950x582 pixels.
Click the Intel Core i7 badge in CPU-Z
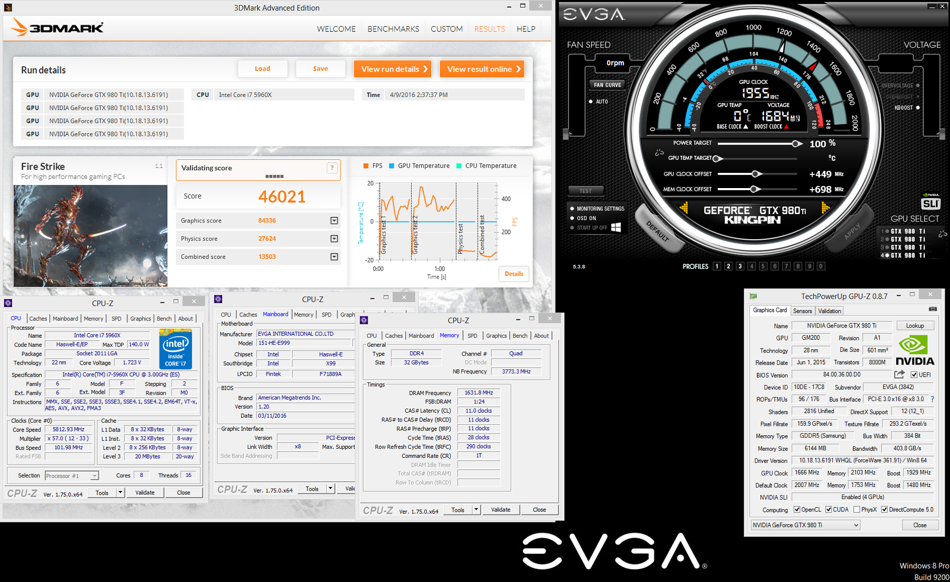click(x=176, y=348)
